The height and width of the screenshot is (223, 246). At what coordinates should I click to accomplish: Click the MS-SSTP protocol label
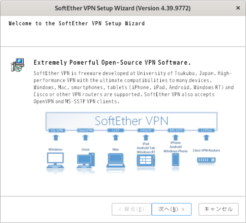[x=176, y=130]
